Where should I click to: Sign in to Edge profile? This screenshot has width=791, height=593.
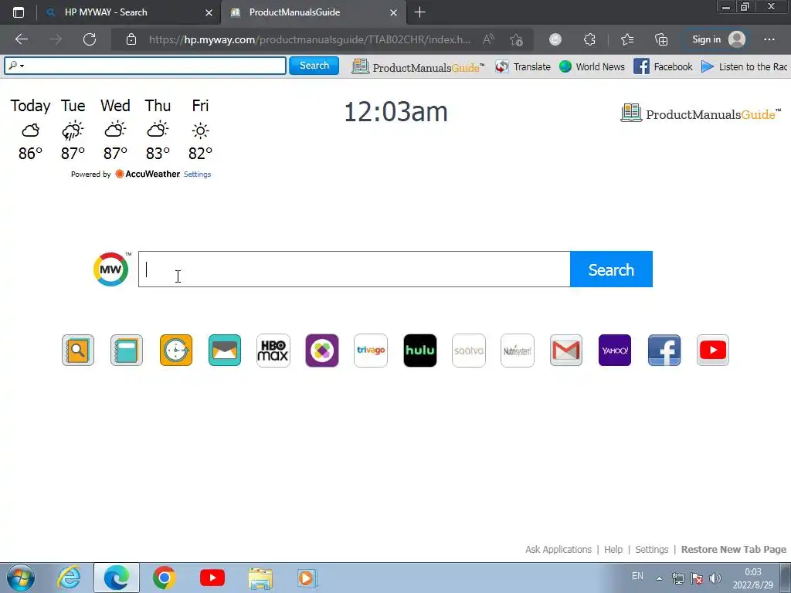tap(718, 39)
